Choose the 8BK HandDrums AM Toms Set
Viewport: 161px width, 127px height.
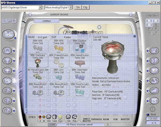(x=38, y=75)
